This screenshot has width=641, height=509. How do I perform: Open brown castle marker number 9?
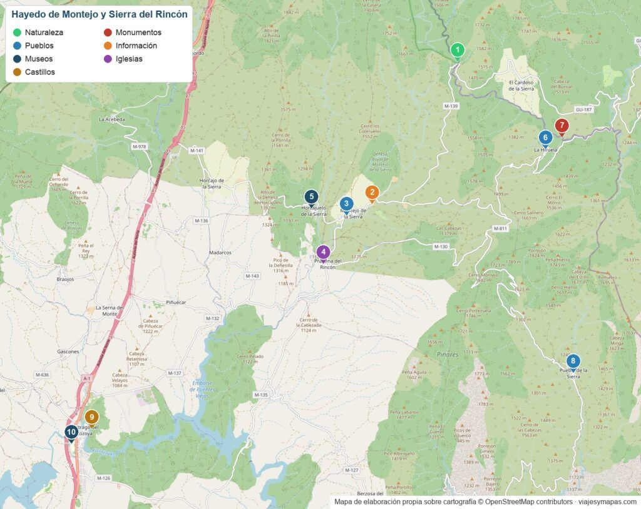click(x=91, y=418)
